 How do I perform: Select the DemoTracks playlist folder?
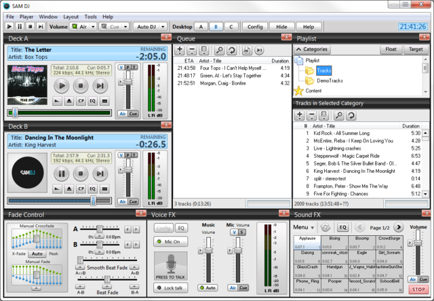coord(330,81)
